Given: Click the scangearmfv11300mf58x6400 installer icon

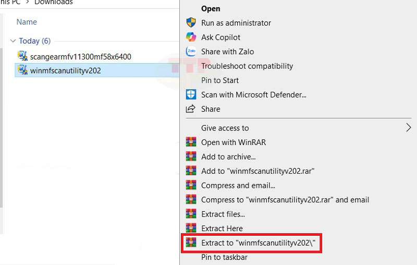Looking at the screenshot, I should [x=22, y=56].
